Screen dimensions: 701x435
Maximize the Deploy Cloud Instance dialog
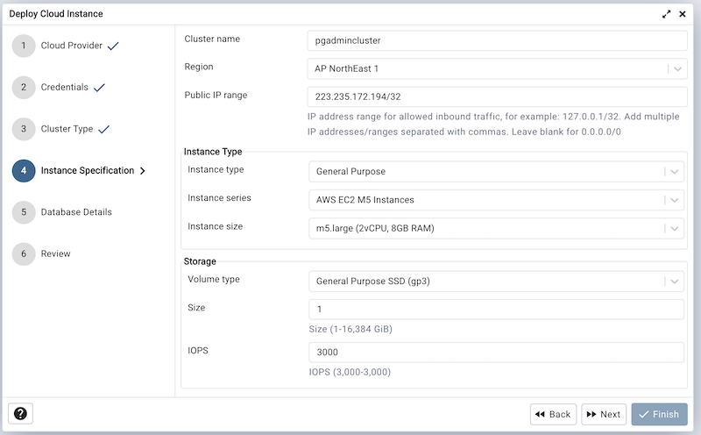click(667, 14)
